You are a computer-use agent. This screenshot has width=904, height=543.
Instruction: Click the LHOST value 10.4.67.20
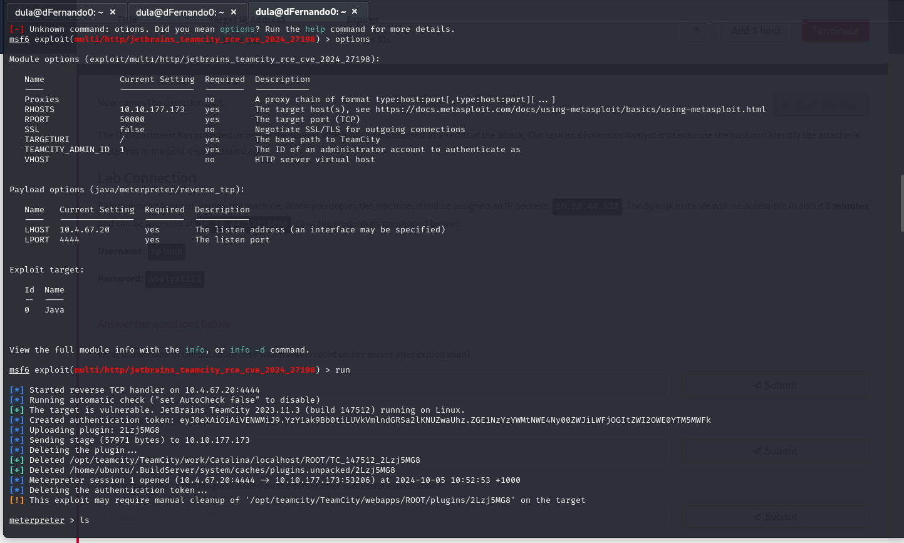coord(85,230)
